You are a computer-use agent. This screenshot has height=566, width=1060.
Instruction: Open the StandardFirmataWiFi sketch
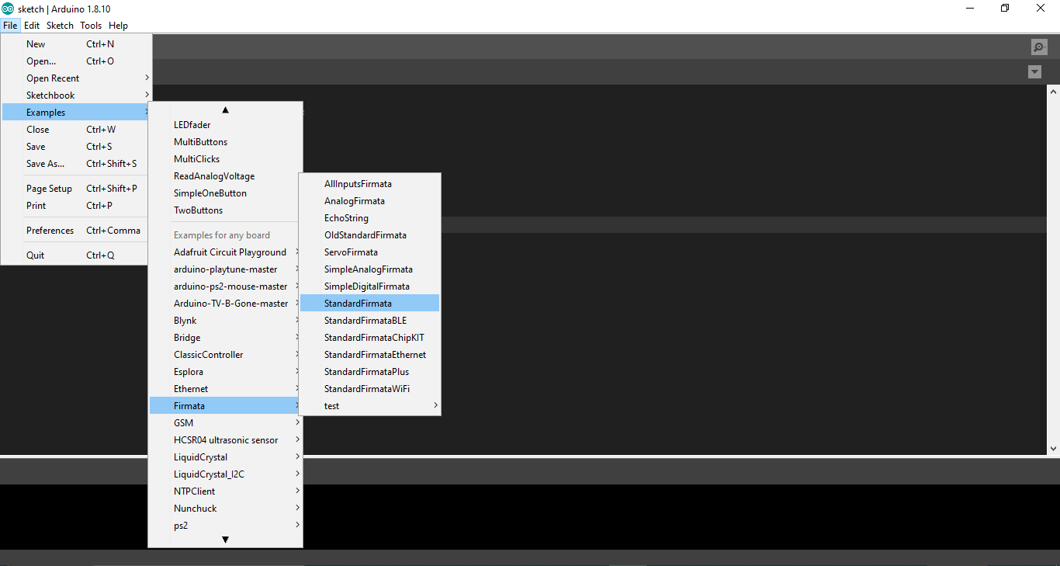(x=369, y=389)
